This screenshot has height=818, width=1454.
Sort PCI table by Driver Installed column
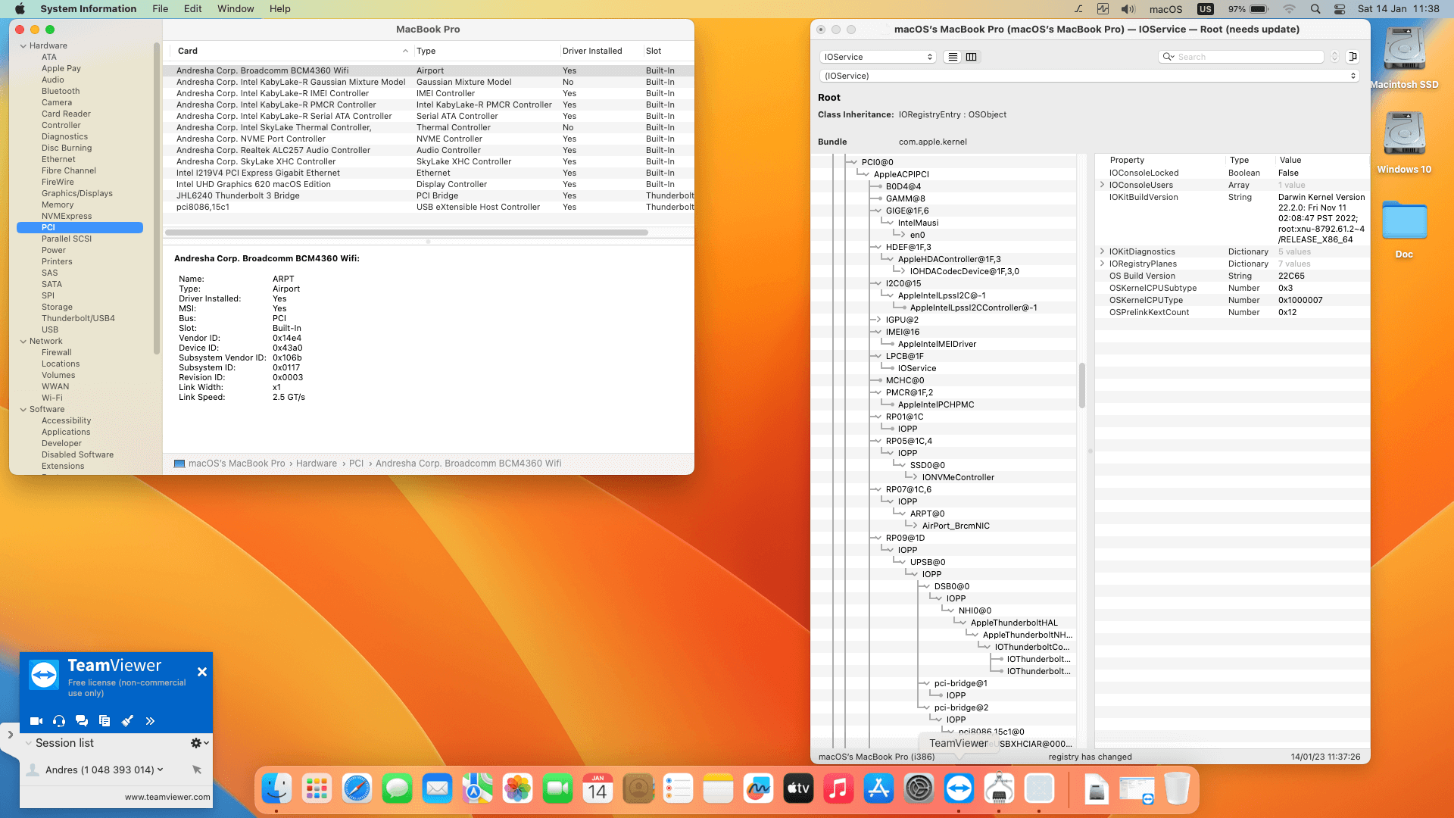(601, 51)
